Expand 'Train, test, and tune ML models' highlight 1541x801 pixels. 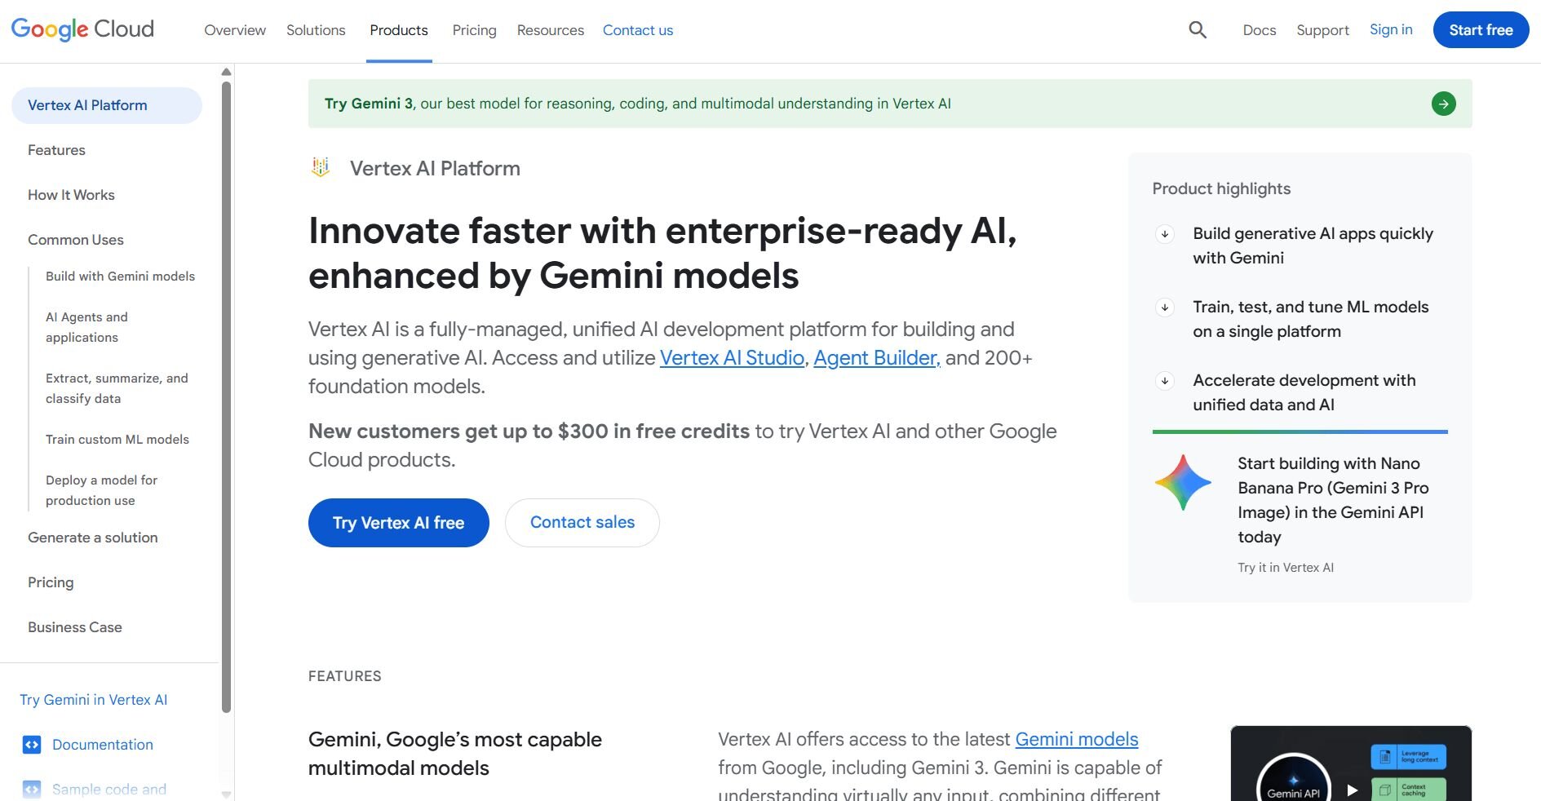coord(1165,308)
